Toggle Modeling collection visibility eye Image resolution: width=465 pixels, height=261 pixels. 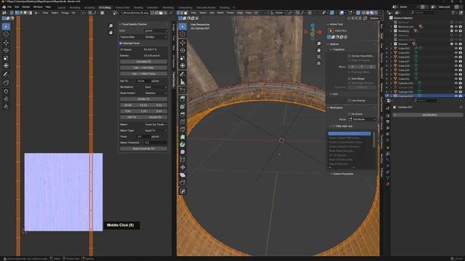[x=456, y=30]
